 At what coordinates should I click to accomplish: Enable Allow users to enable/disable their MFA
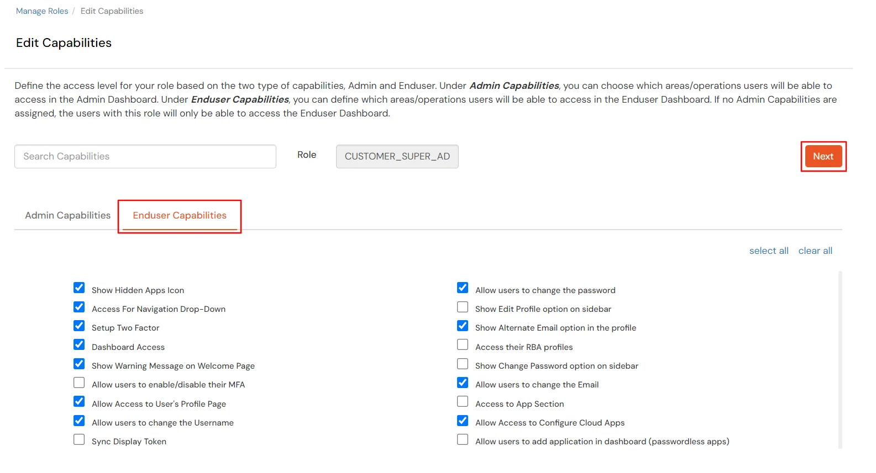tap(79, 382)
